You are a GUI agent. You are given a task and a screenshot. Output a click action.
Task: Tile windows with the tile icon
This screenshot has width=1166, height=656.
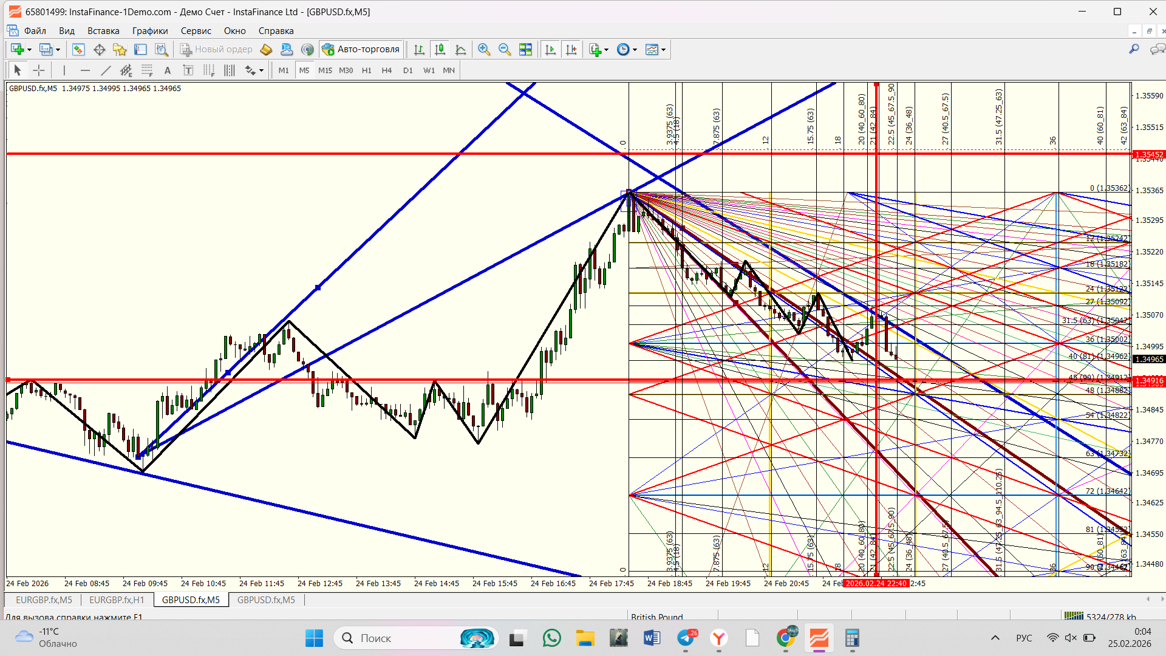(525, 50)
